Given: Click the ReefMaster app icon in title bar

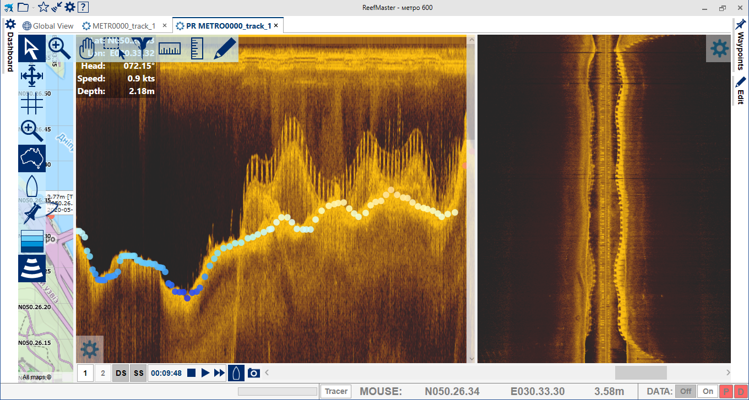Looking at the screenshot, I should coord(8,7).
